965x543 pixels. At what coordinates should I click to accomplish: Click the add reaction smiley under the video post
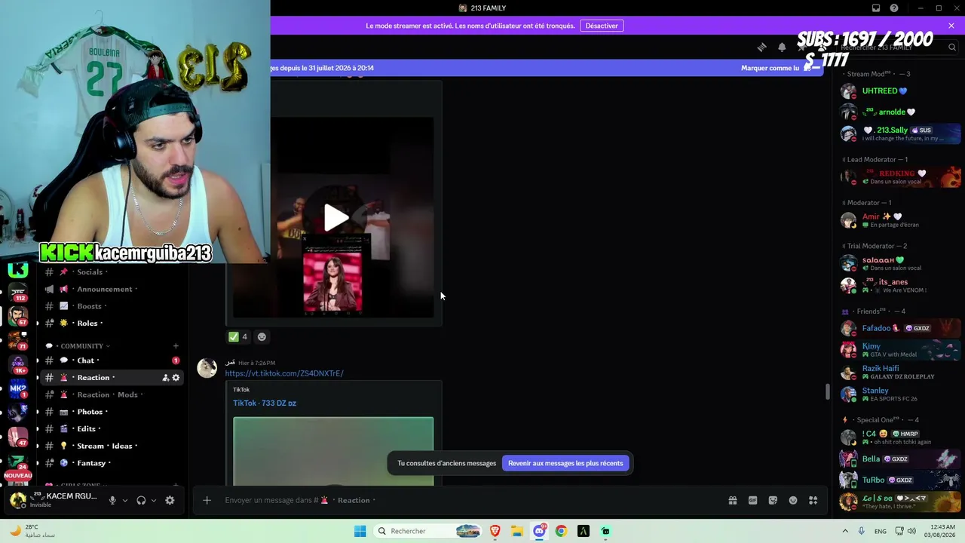click(x=262, y=337)
